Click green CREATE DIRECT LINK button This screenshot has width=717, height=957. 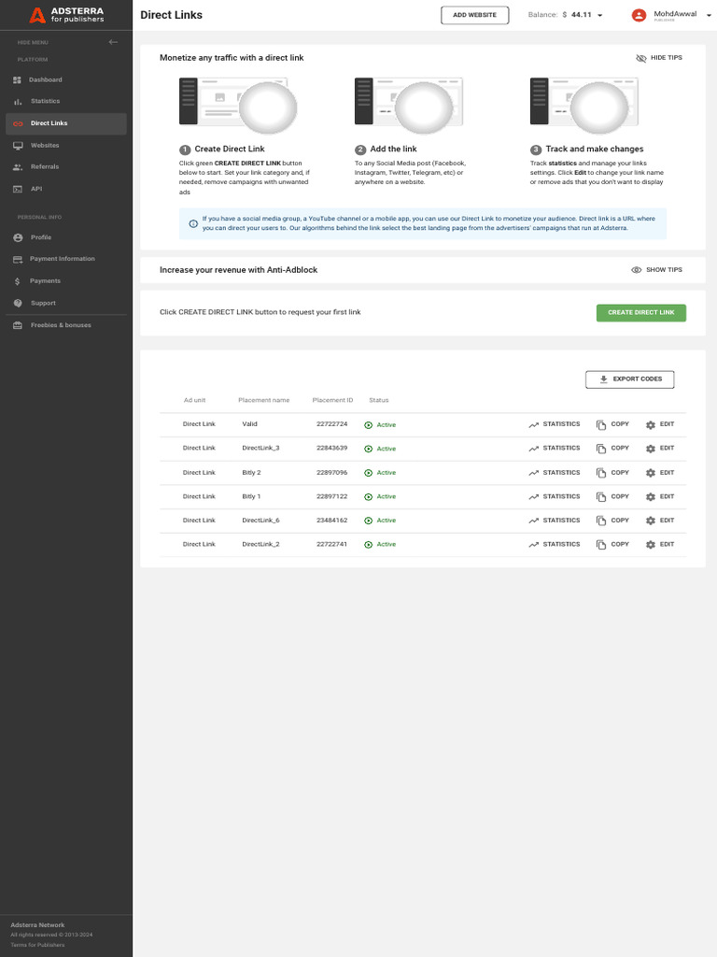(640, 312)
